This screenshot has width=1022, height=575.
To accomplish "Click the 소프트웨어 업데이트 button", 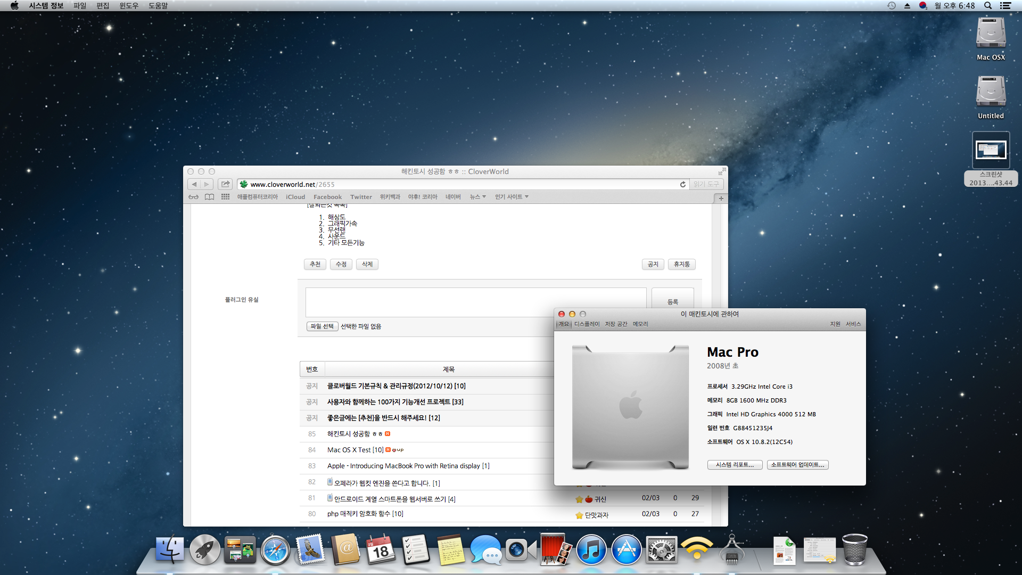I will 797,465.
